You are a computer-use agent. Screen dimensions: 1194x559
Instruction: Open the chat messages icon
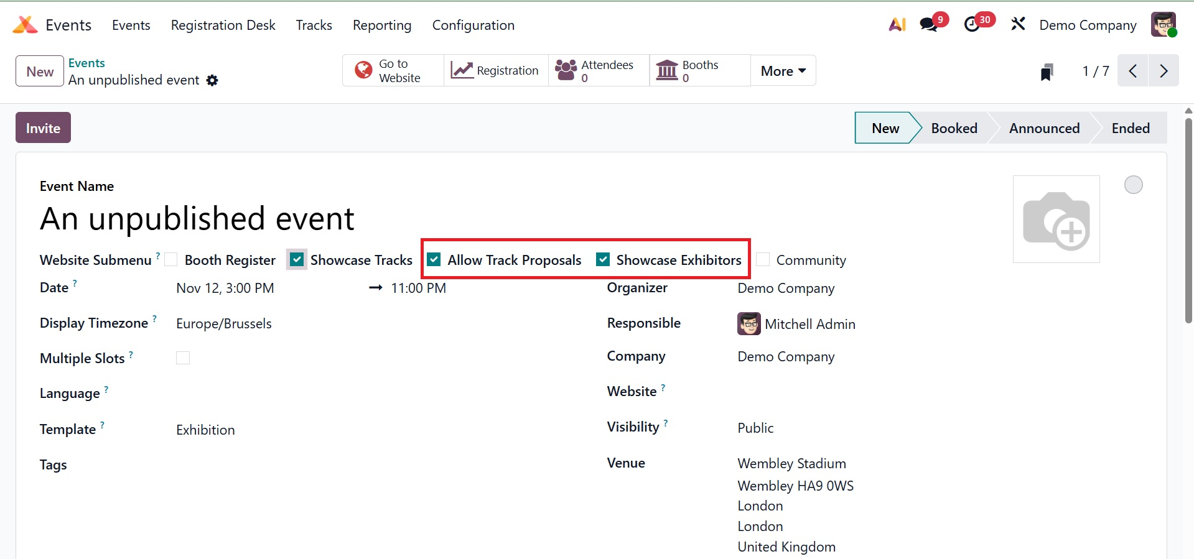coord(929,25)
